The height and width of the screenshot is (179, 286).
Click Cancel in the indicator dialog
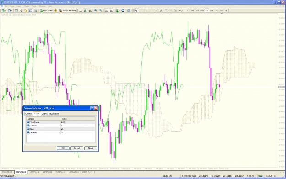pos(77,148)
